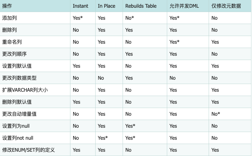Select the 更改自动增量值 row label
This screenshot has width=252, height=156.
(19, 114)
